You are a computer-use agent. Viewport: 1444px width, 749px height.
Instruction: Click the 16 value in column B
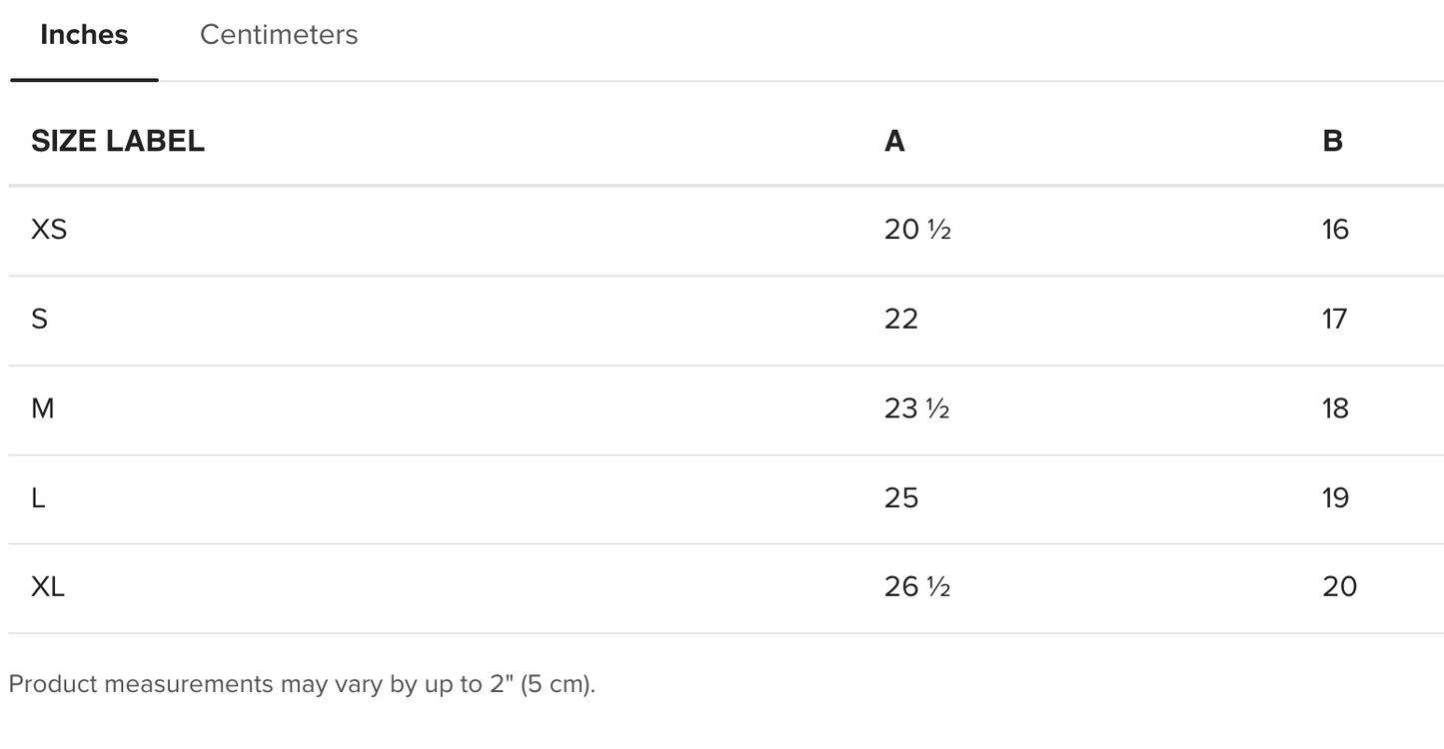click(1335, 230)
